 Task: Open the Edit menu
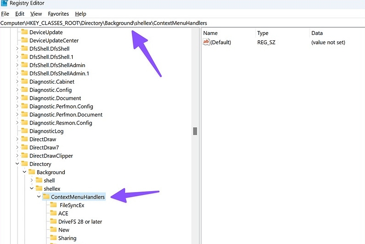coord(20,14)
